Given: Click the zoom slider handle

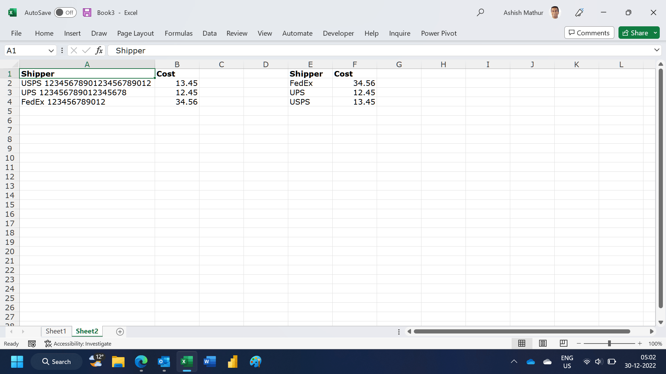Looking at the screenshot, I should [609, 343].
